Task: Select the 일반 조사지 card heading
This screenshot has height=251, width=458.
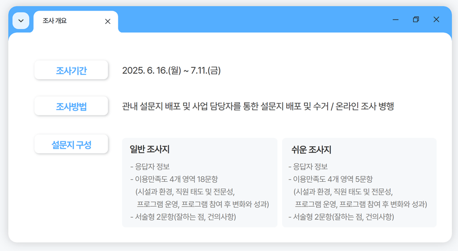Action: coord(149,150)
